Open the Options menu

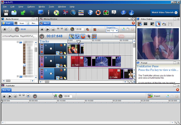[x=31, y=7]
